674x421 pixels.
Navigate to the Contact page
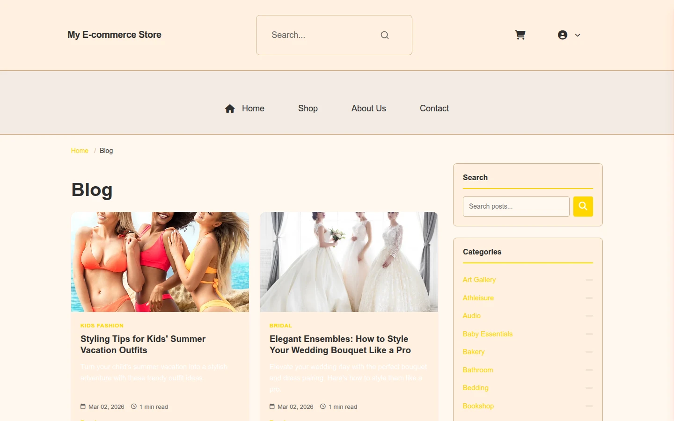[434, 109]
